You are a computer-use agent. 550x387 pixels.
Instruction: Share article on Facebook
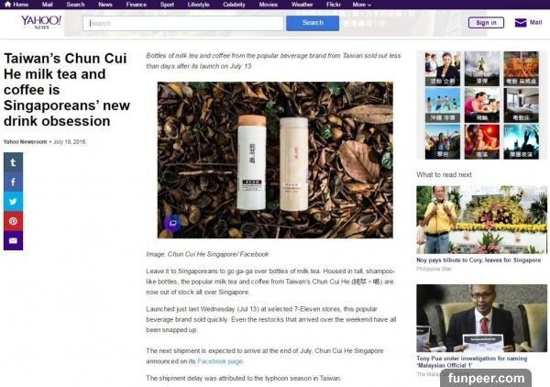tap(14, 182)
